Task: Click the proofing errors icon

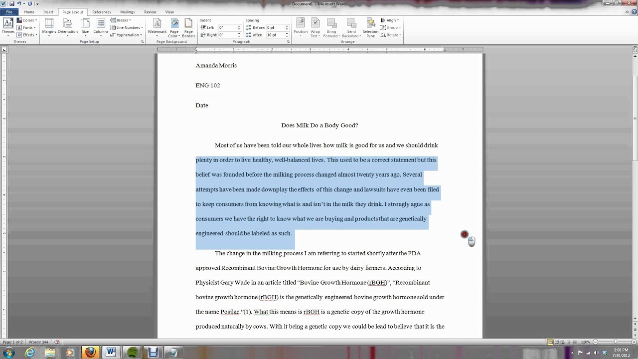Action: [x=57, y=342]
